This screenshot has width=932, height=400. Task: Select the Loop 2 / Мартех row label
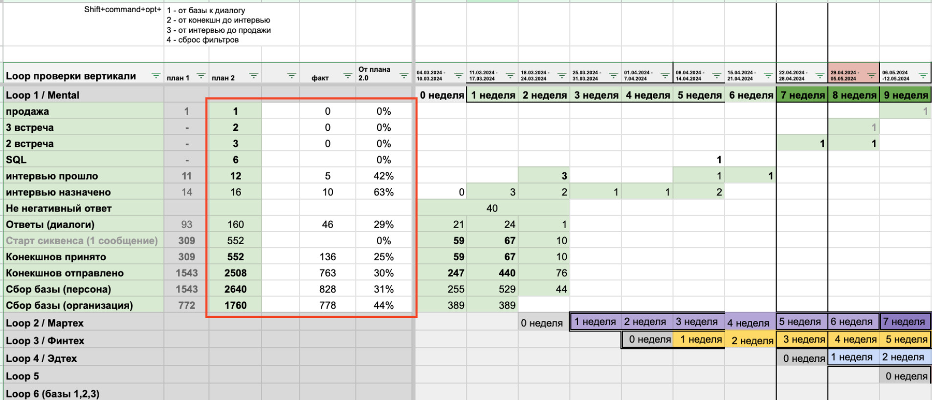click(x=44, y=323)
